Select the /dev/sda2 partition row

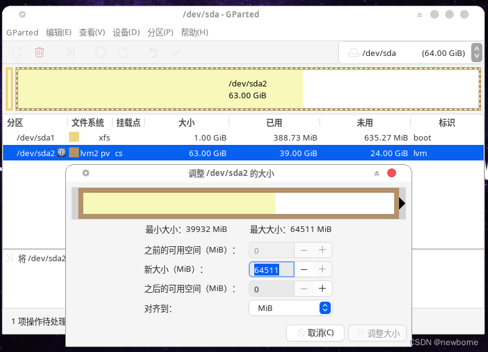(243, 153)
